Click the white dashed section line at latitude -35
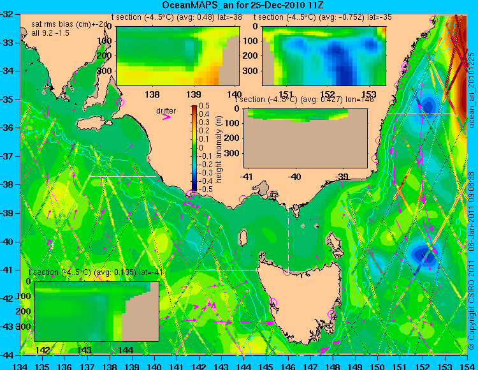478x370 pixels. pyautogui.click(x=420, y=114)
